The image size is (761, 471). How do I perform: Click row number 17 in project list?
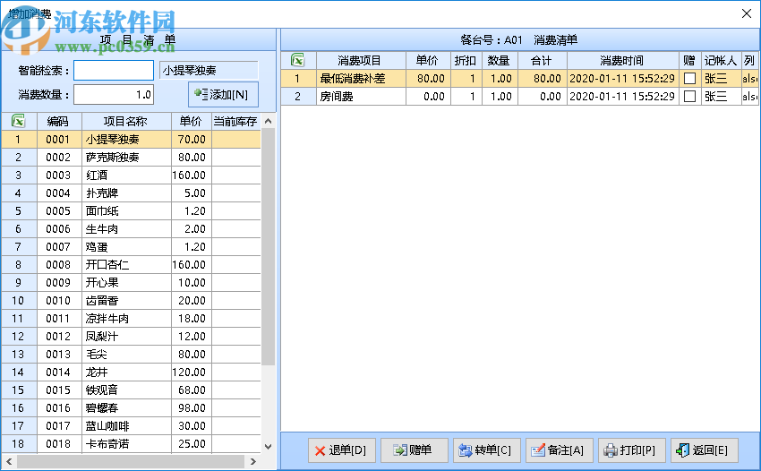18,426
